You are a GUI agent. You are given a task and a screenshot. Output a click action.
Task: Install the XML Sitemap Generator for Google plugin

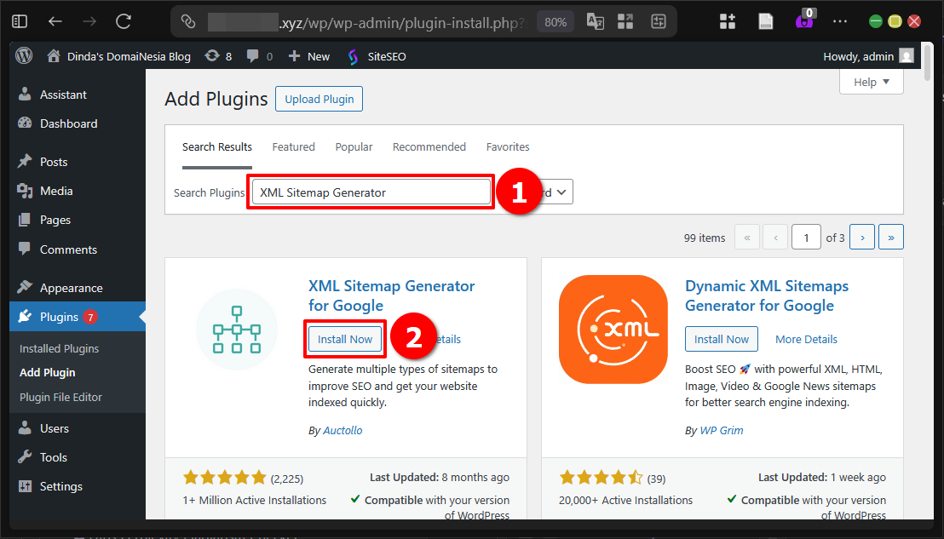344,338
